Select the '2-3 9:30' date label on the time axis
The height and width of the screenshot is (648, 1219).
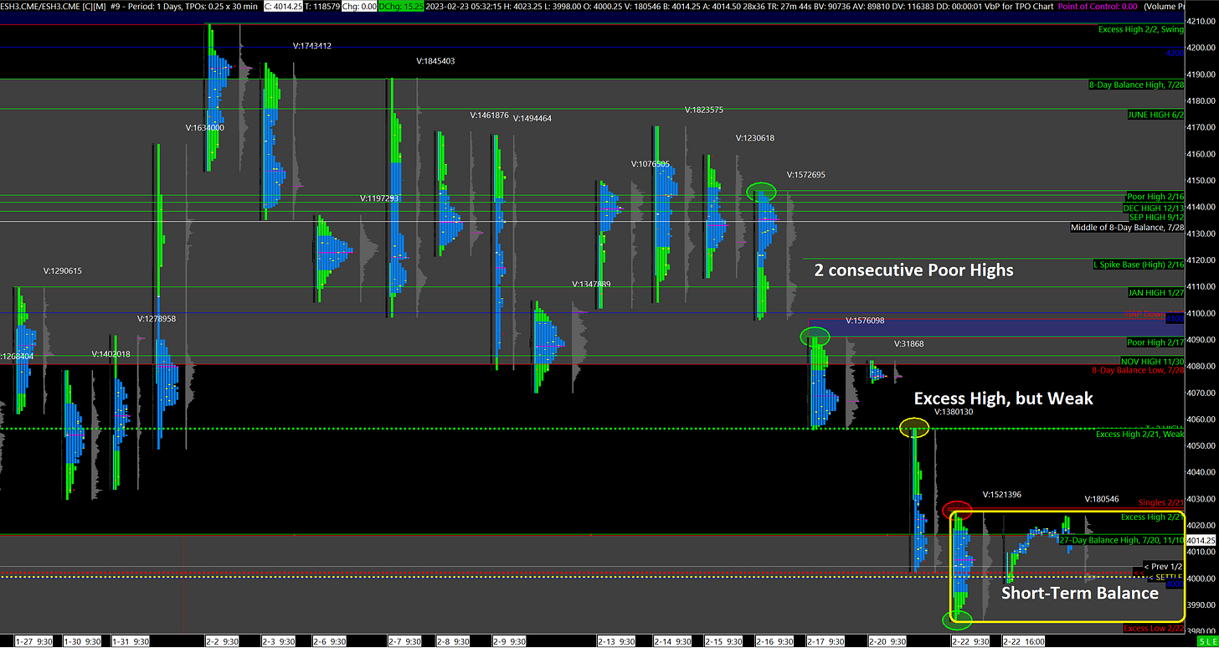(280, 641)
